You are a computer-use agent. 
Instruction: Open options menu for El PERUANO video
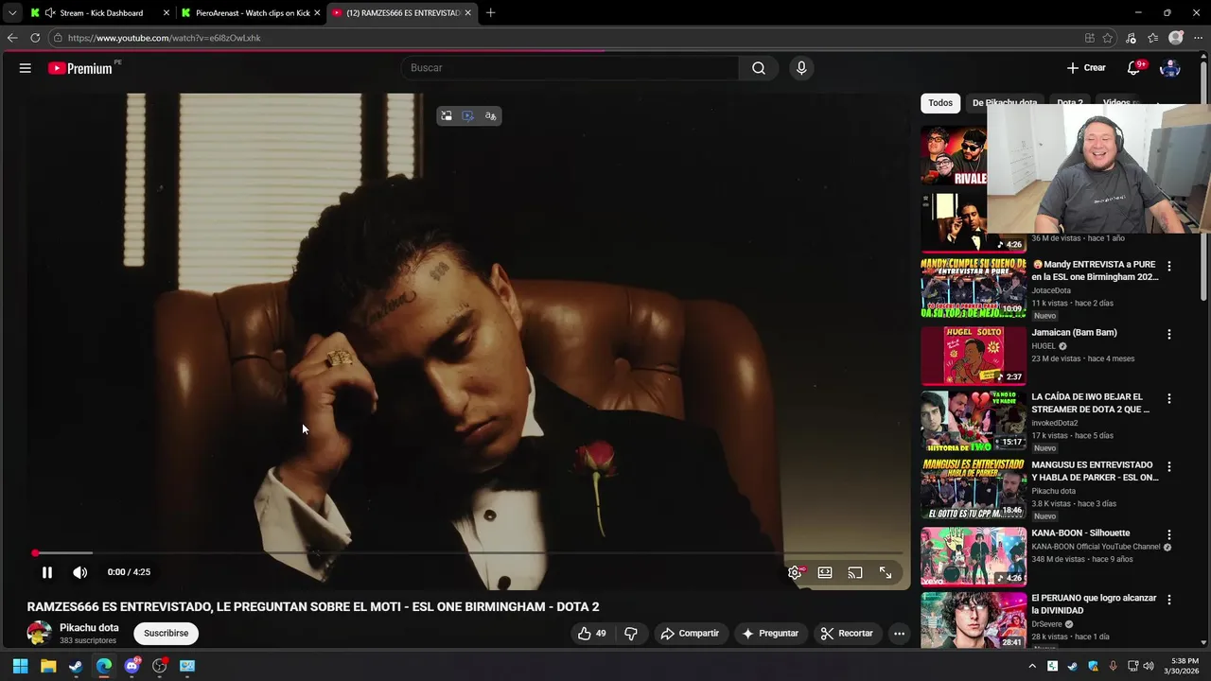click(1169, 600)
